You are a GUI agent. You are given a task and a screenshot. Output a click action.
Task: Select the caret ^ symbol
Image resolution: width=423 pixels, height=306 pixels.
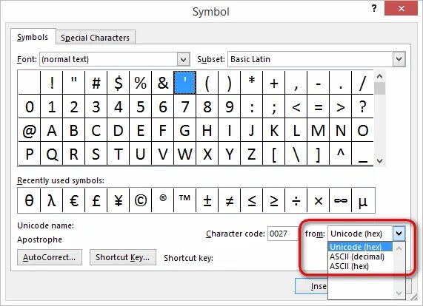(341, 154)
